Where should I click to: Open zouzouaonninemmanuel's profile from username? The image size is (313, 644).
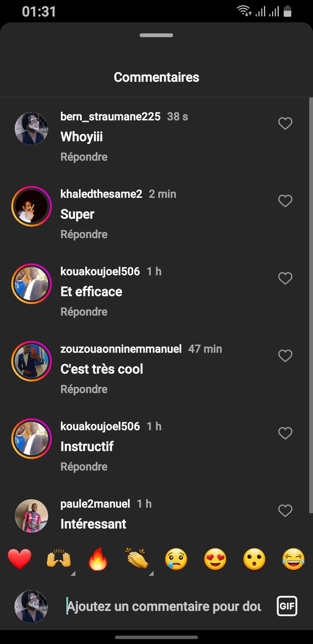tap(121, 349)
